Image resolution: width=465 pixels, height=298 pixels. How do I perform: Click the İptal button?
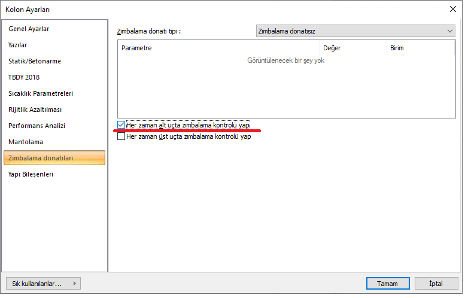(436, 284)
